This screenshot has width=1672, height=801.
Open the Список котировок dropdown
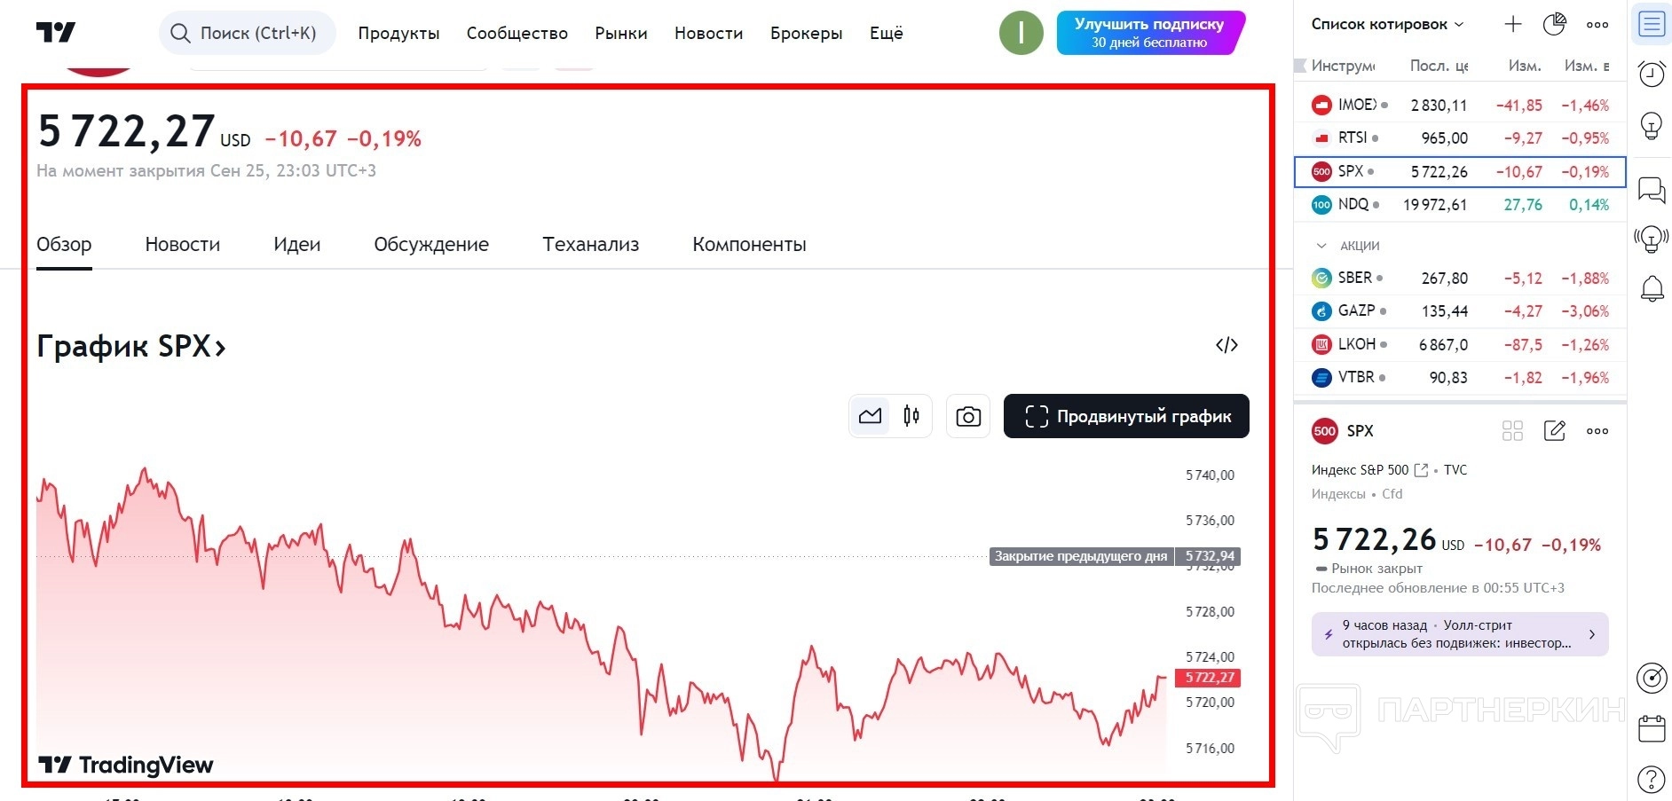click(1387, 25)
